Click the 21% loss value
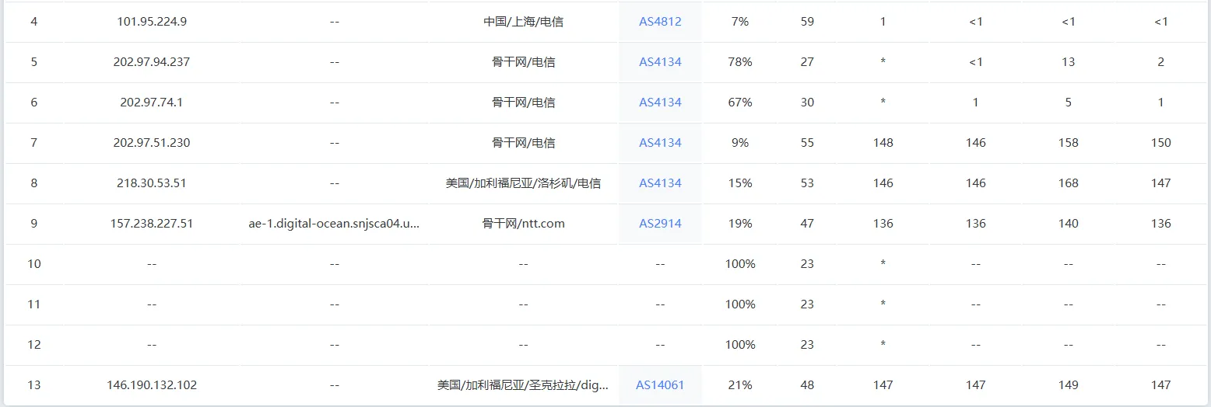 click(x=740, y=385)
